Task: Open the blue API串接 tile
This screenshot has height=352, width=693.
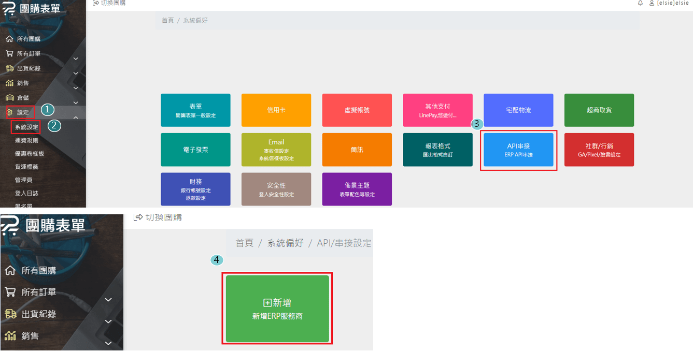Action: click(x=518, y=150)
